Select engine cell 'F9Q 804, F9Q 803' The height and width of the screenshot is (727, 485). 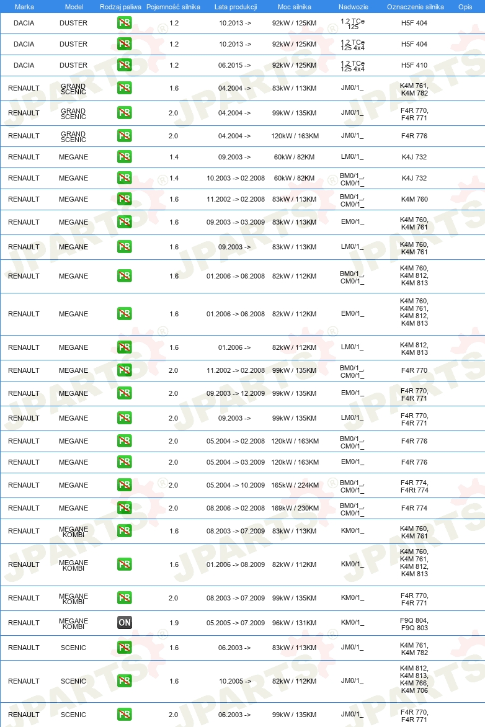[x=414, y=624]
